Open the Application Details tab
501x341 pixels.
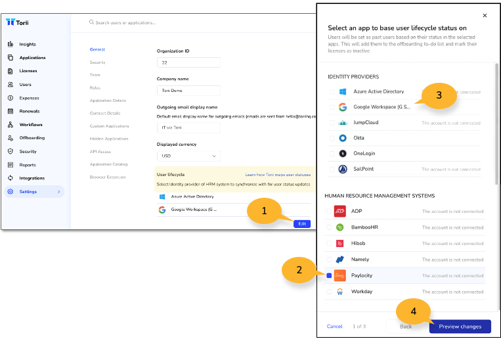(108, 101)
